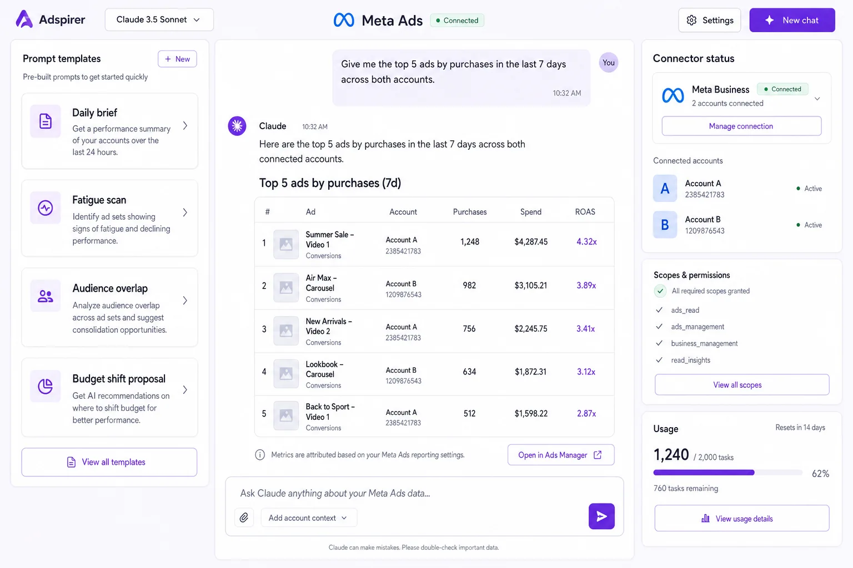Image resolution: width=853 pixels, height=568 pixels.
Task: Send the message with arrow button
Action: tap(601, 516)
